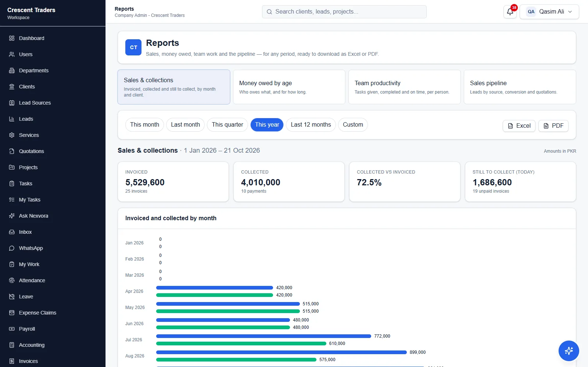Open Departments via its building icon
This screenshot has height=367, width=588.
(12, 70)
